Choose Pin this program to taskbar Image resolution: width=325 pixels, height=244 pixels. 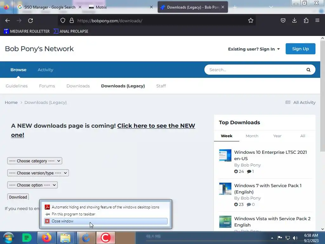[106, 214]
